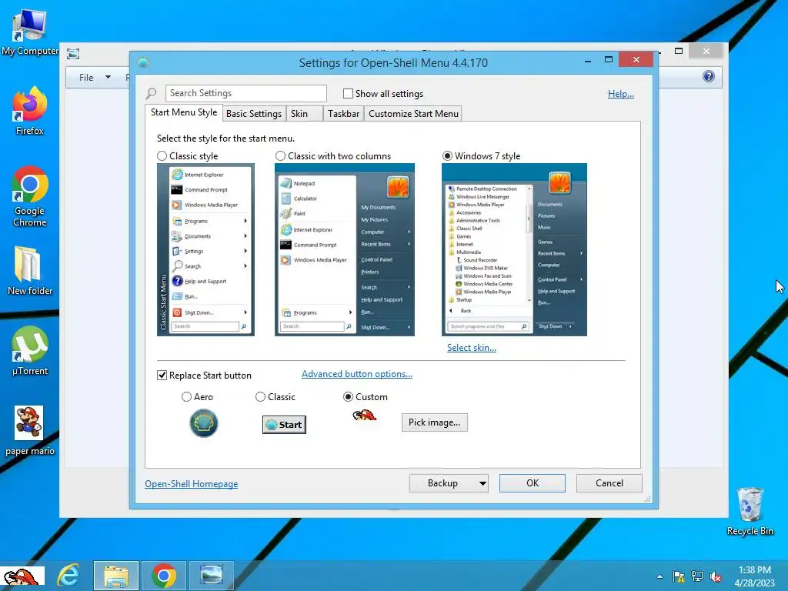
Task: Launch Firefox from the desktop
Action: point(30,111)
